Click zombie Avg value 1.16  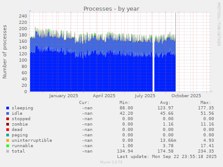coord(168,124)
